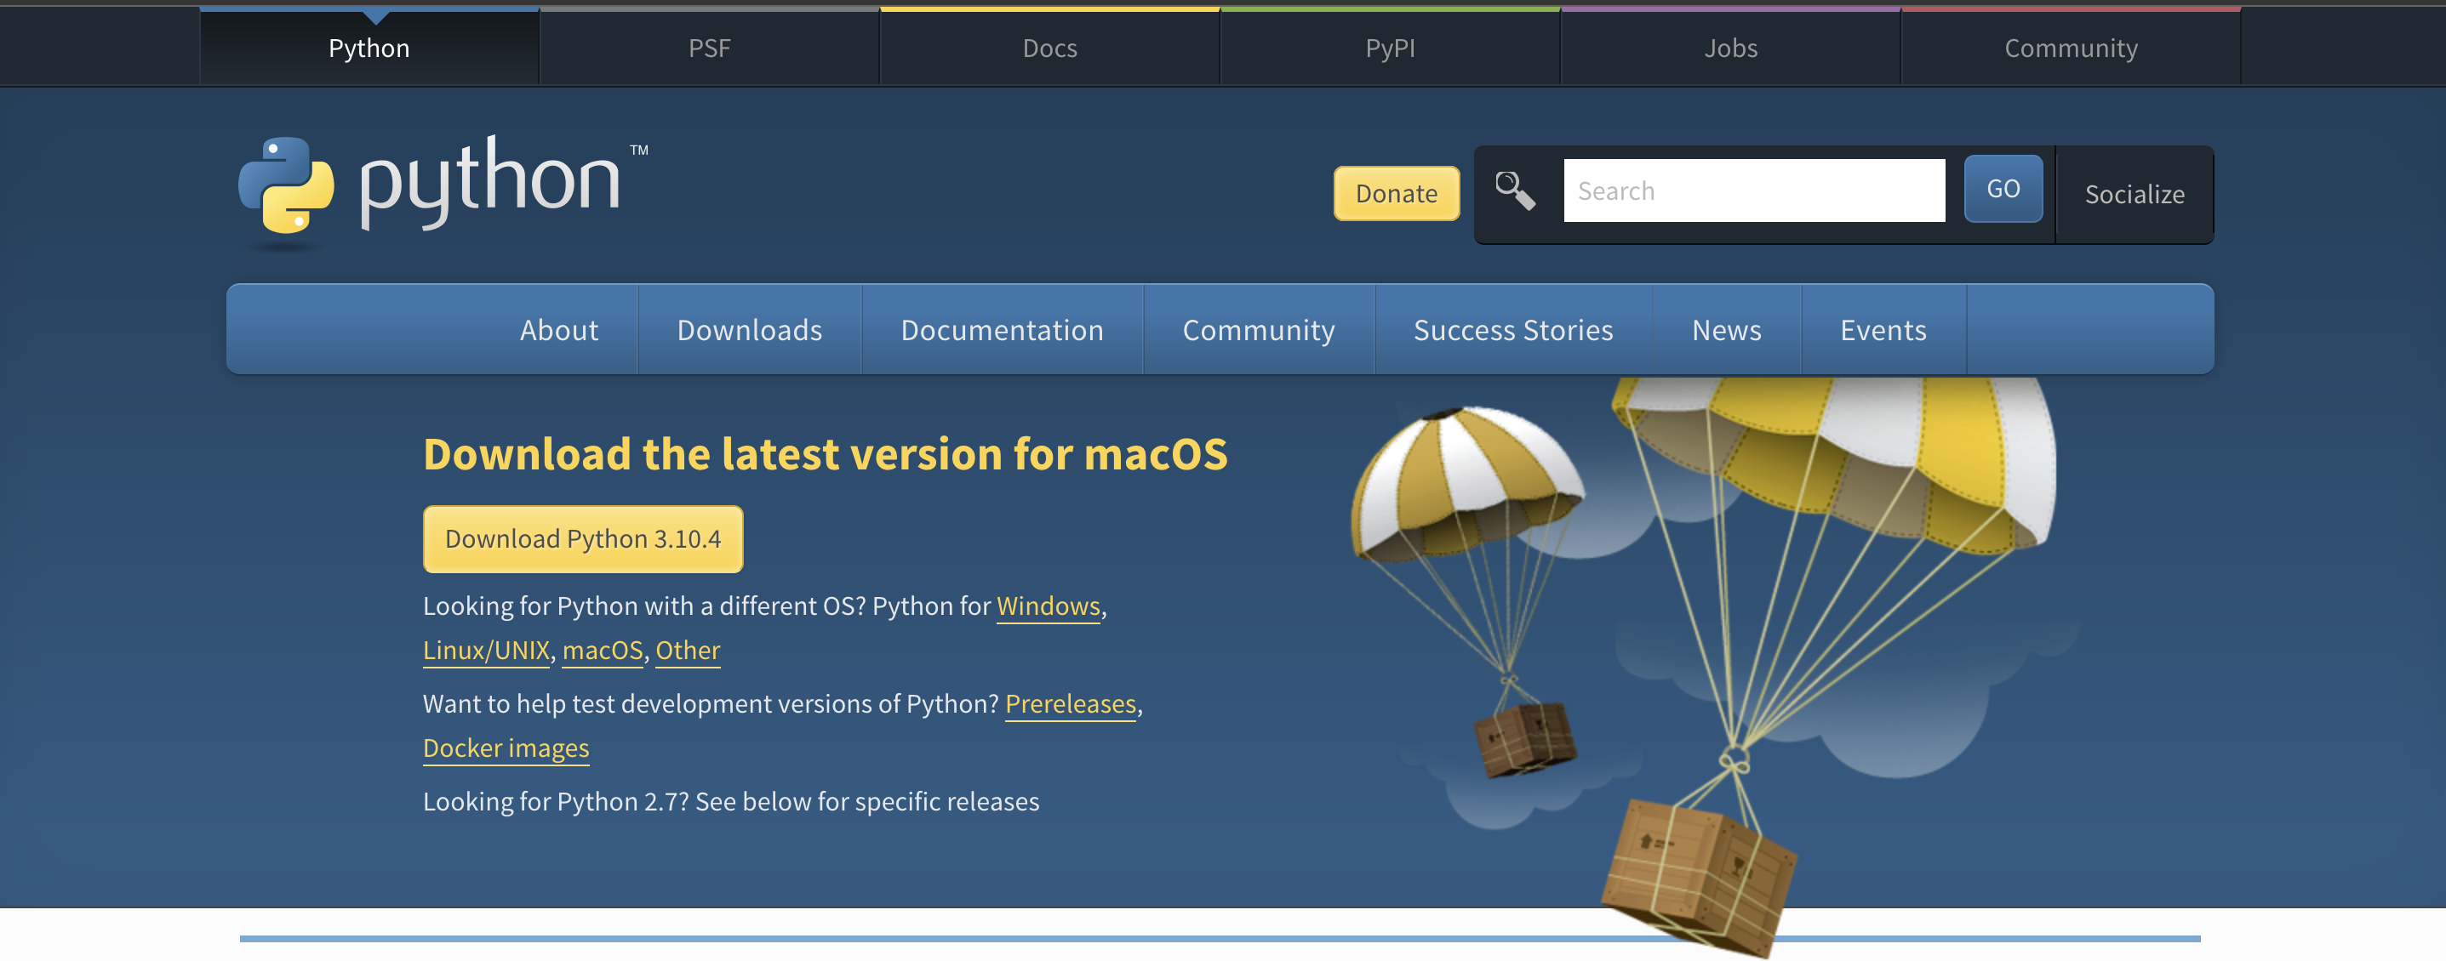Viewport: 2446px width, 961px height.
Task: Click the Donate button
Action: 1396,194
